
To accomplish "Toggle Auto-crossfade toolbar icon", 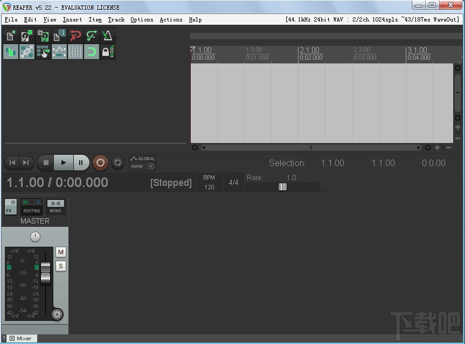I will pos(11,52).
